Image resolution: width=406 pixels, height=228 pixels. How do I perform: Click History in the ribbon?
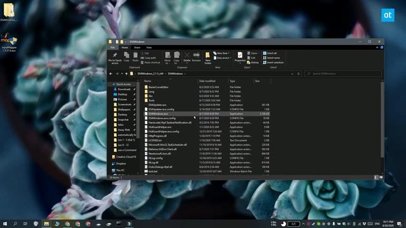pyautogui.click(x=252, y=63)
